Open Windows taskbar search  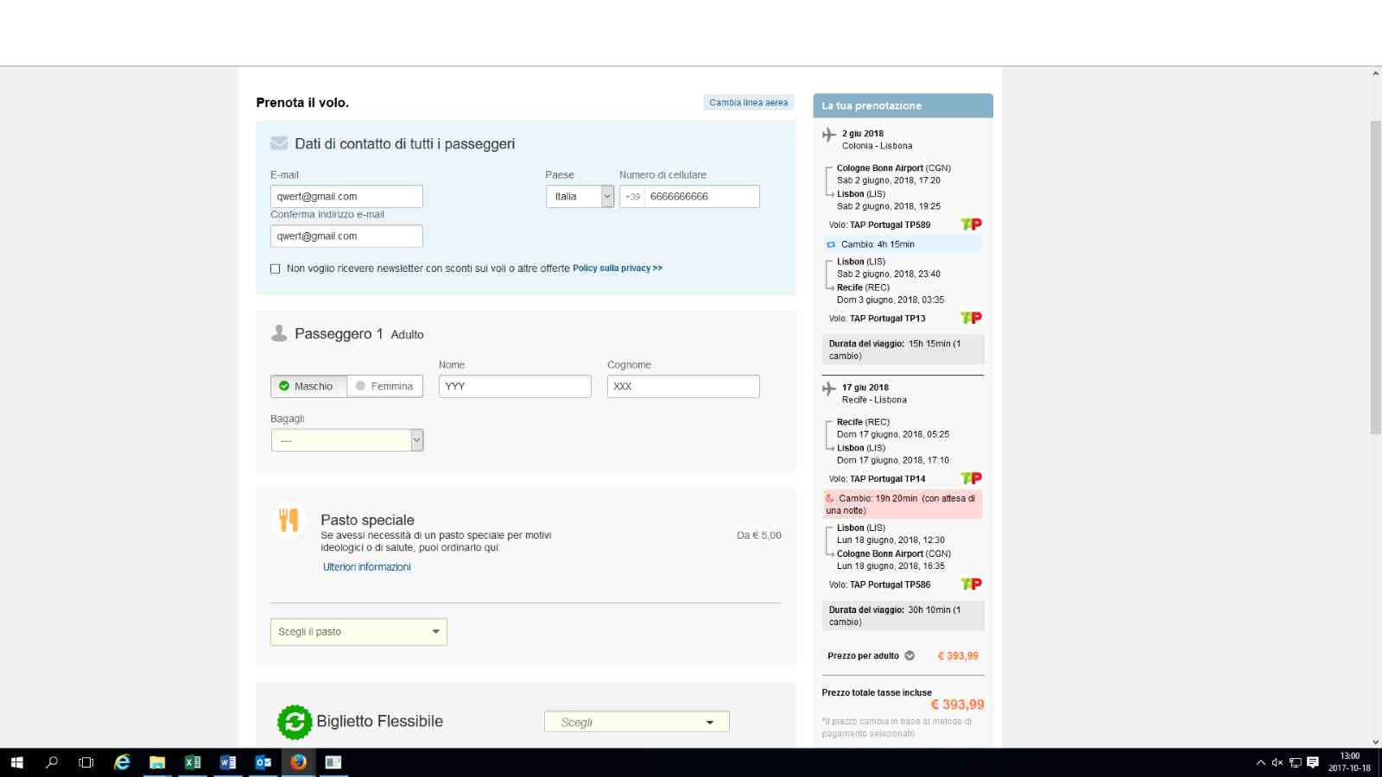52,762
